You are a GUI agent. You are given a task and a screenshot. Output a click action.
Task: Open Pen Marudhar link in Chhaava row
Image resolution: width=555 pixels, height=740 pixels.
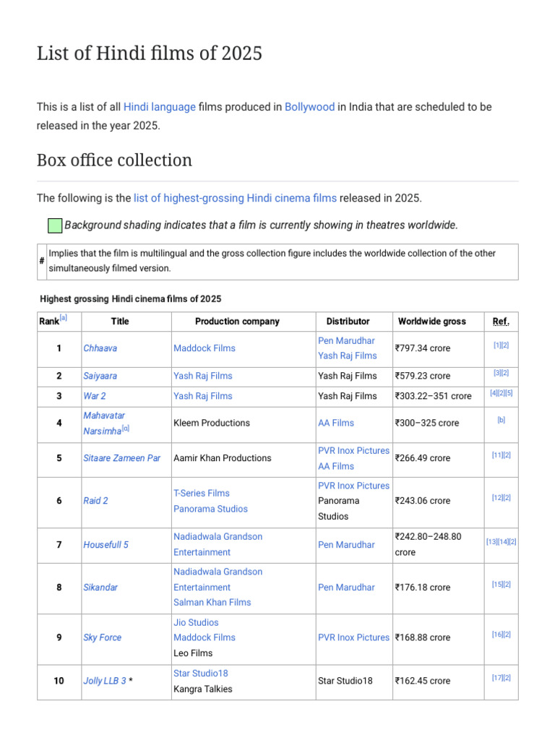coord(346,341)
